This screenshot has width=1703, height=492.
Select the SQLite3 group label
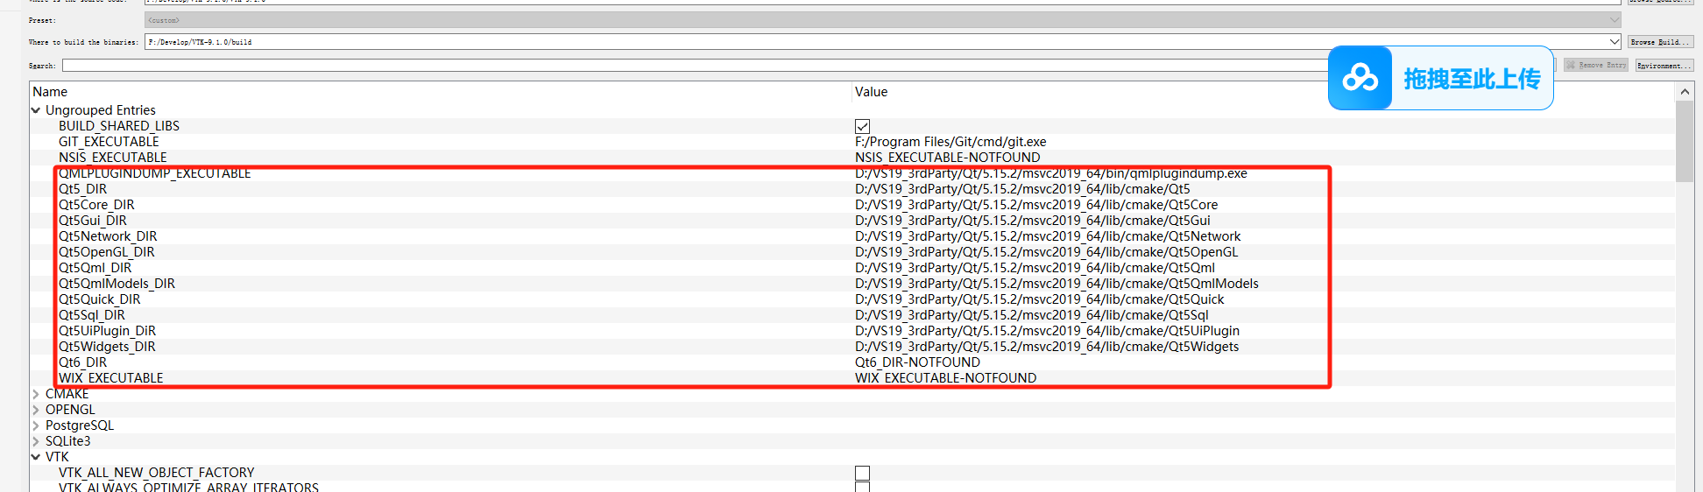pyautogui.click(x=68, y=441)
